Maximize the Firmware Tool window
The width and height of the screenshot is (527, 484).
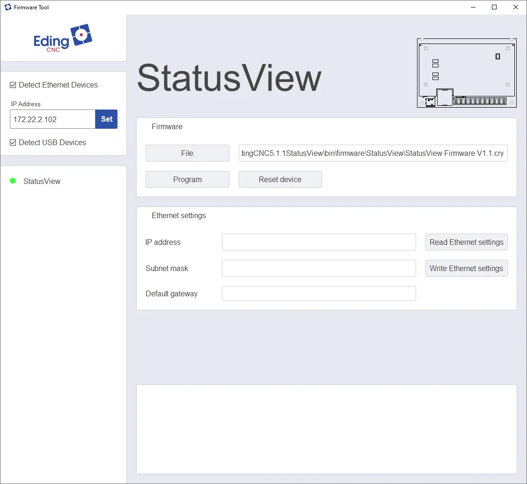pyautogui.click(x=494, y=7)
